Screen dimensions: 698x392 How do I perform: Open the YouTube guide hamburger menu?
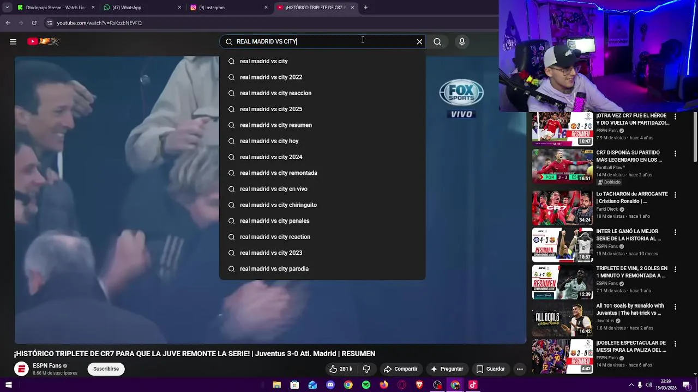[13, 41]
